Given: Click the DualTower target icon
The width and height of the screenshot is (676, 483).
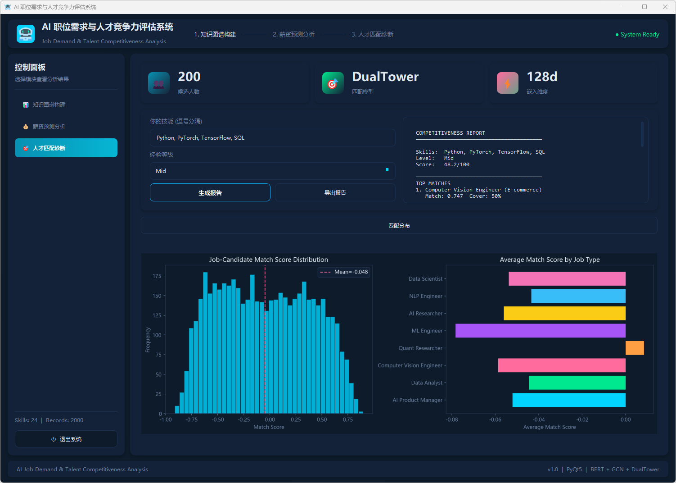Looking at the screenshot, I should click(x=333, y=83).
